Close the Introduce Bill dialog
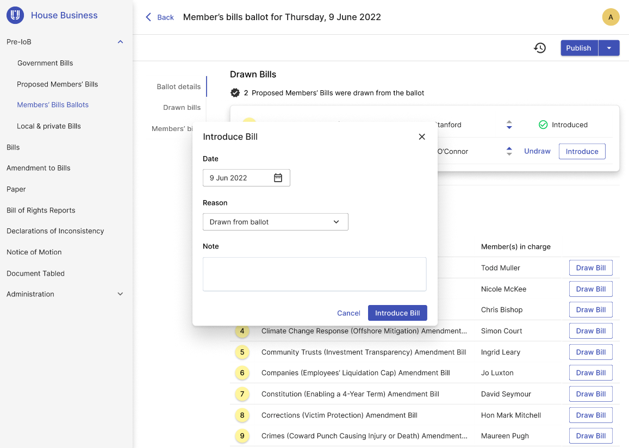This screenshot has width=629, height=448. (x=422, y=137)
